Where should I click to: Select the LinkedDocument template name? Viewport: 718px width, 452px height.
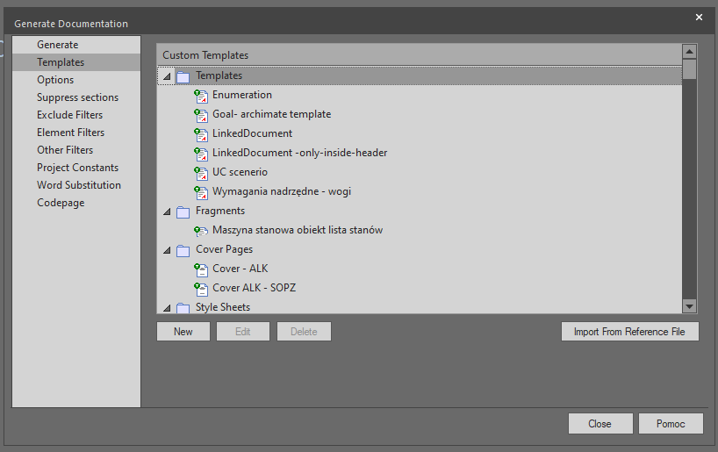point(252,133)
